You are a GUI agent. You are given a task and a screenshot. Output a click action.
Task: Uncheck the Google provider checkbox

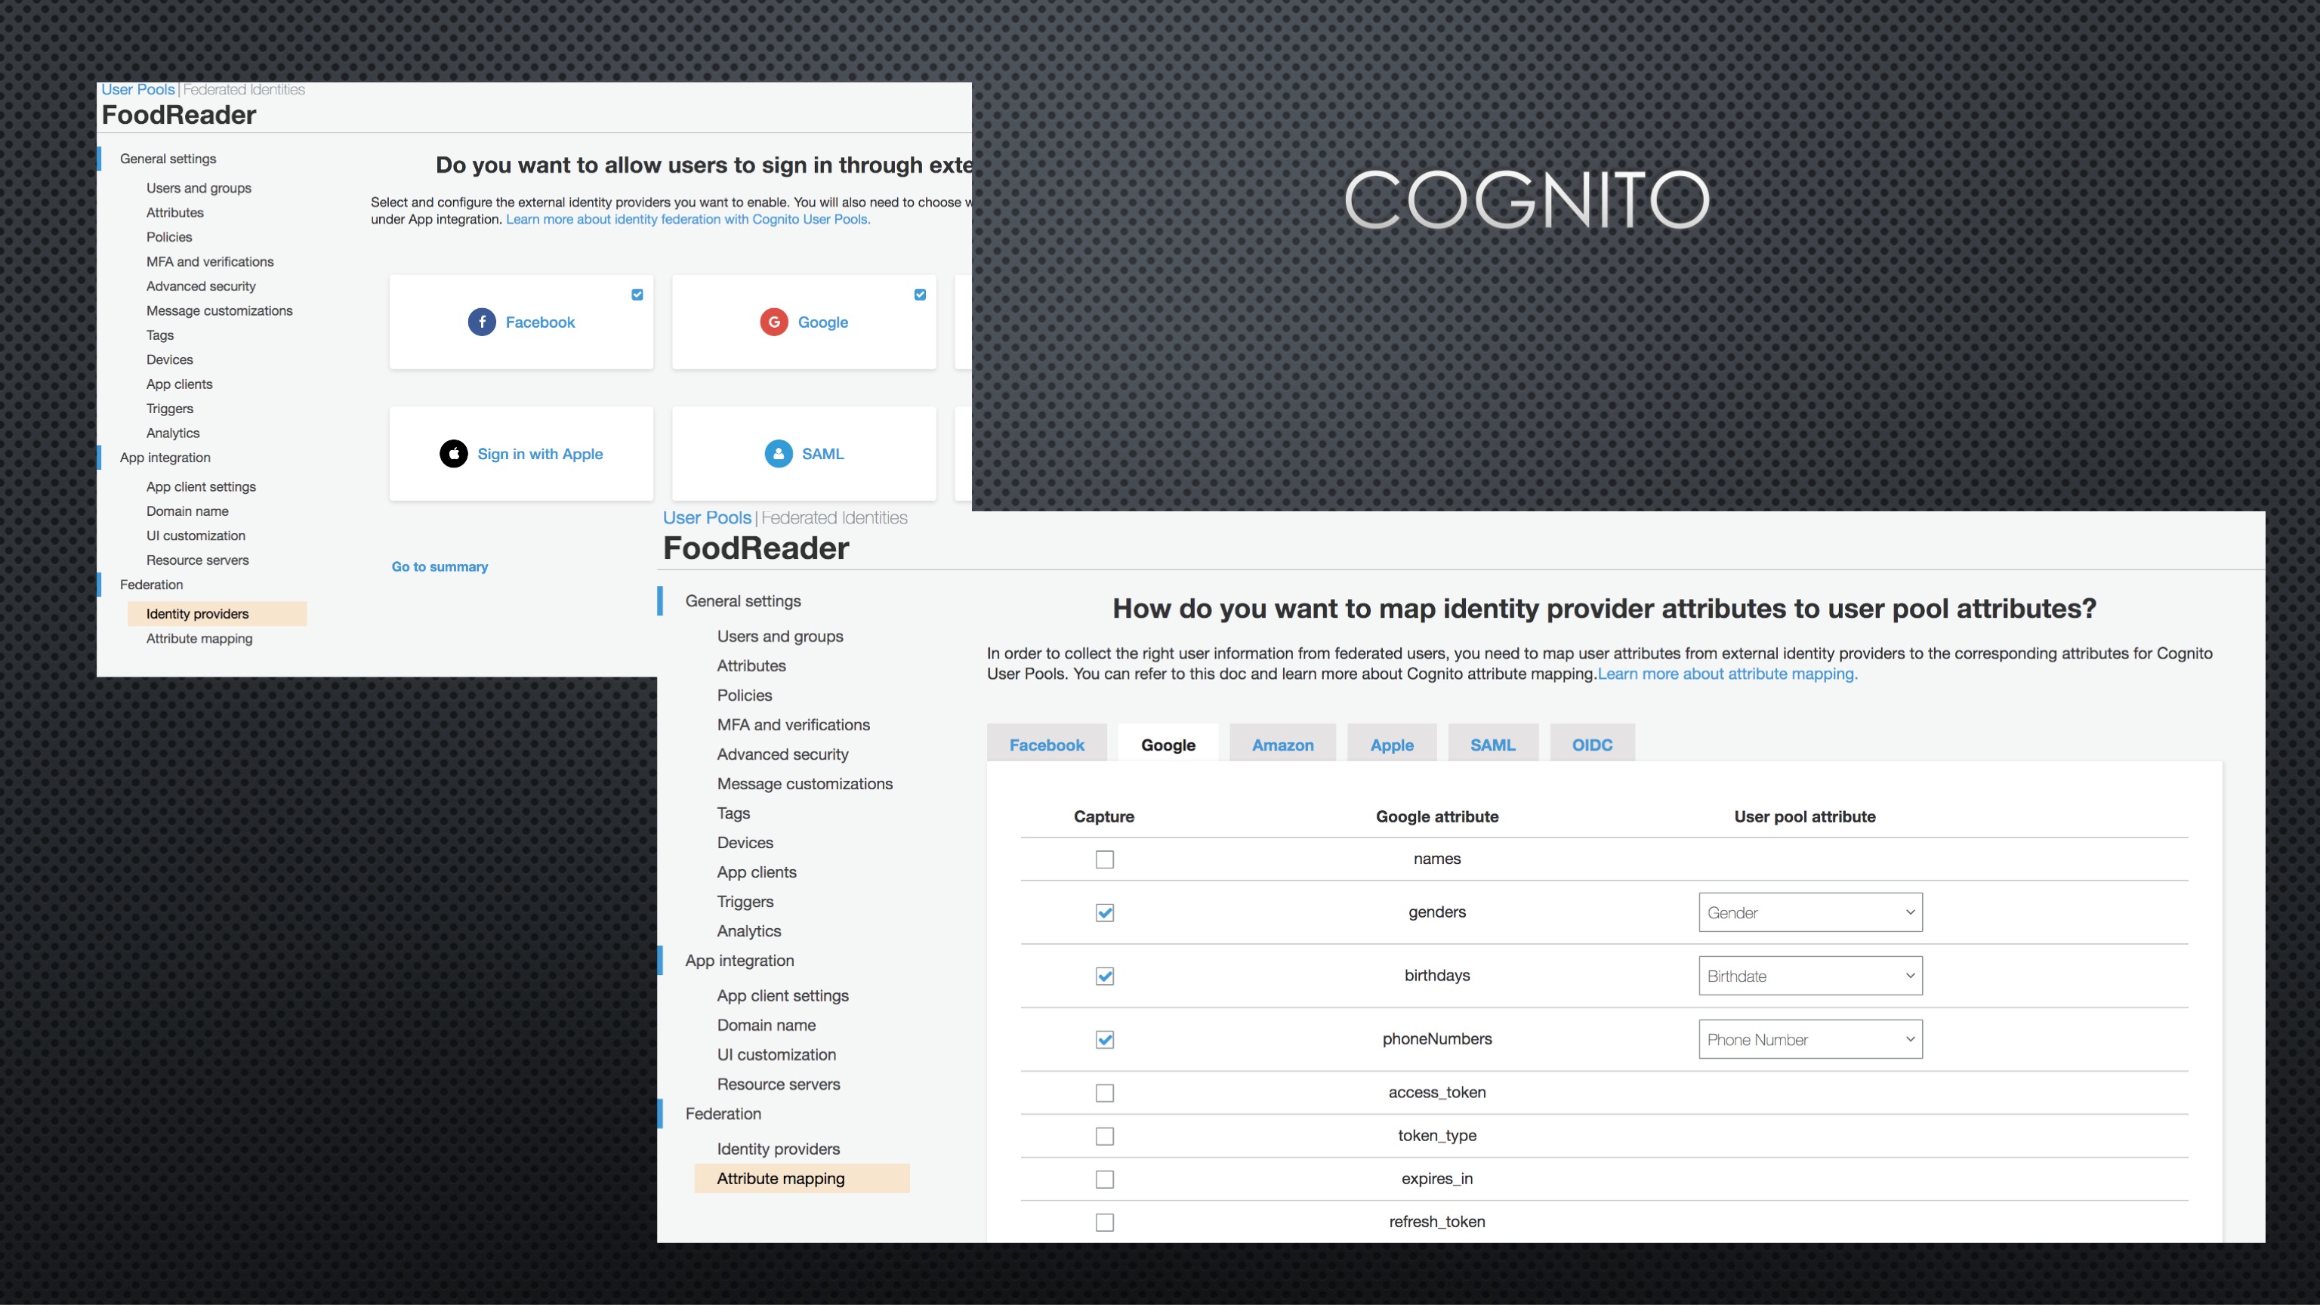click(x=921, y=295)
